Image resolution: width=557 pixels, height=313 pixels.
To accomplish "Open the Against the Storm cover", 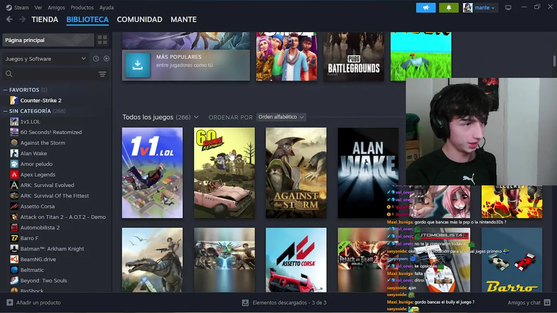I will 296,173.
